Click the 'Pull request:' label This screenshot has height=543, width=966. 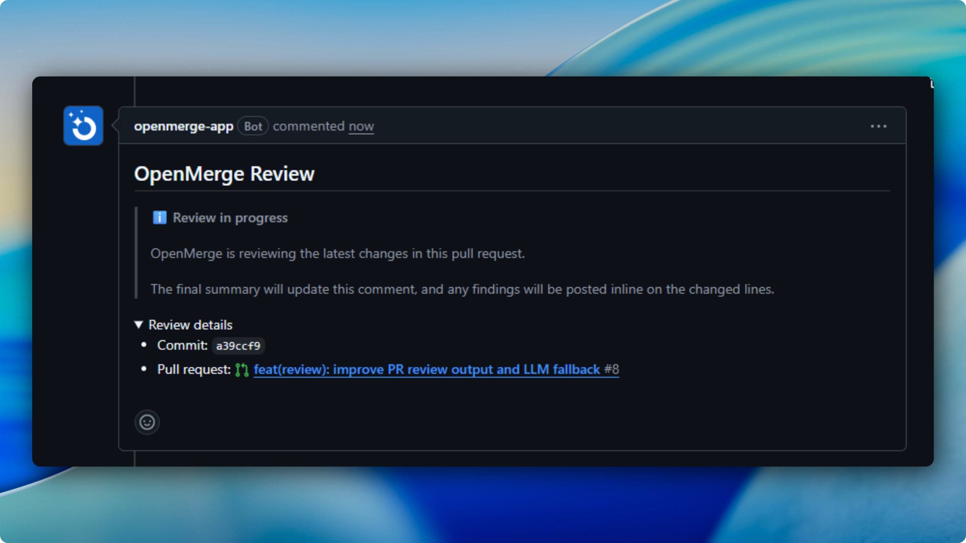point(194,369)
